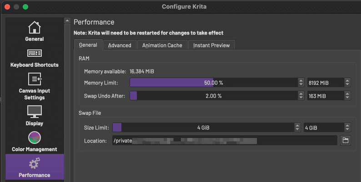The image size is (361, 182).
Task: Click the Memory Limit percentage slider
Action: (214, 83)
